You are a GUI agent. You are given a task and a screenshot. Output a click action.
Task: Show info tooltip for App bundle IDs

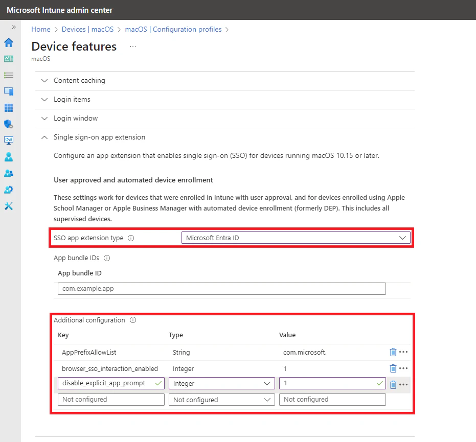coord(107,258)
